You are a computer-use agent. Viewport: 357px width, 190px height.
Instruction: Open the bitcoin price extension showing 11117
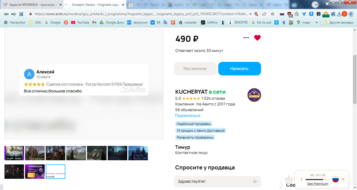(326, 15)
